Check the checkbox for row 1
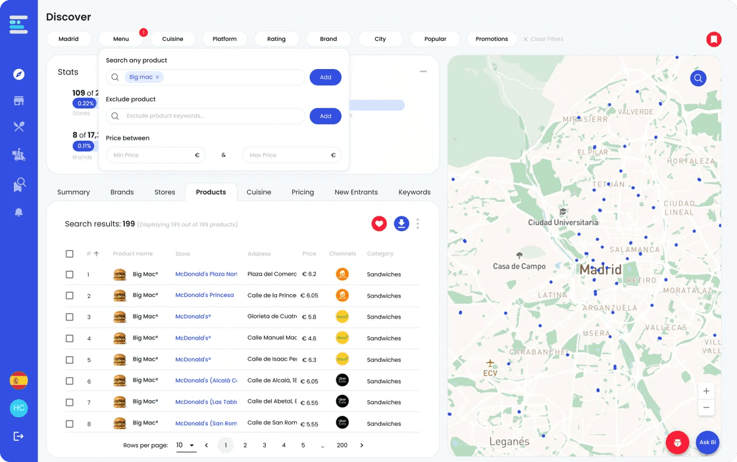The image size is (737, 462). (70, 274)
